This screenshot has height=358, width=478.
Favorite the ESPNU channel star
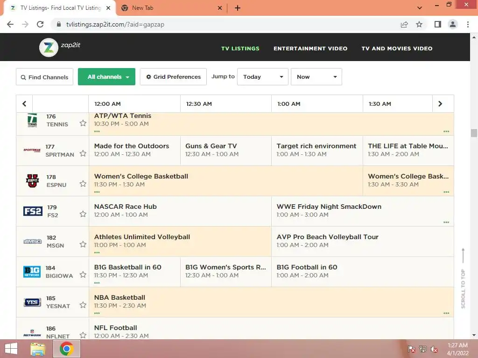click(x=83, y=184)
